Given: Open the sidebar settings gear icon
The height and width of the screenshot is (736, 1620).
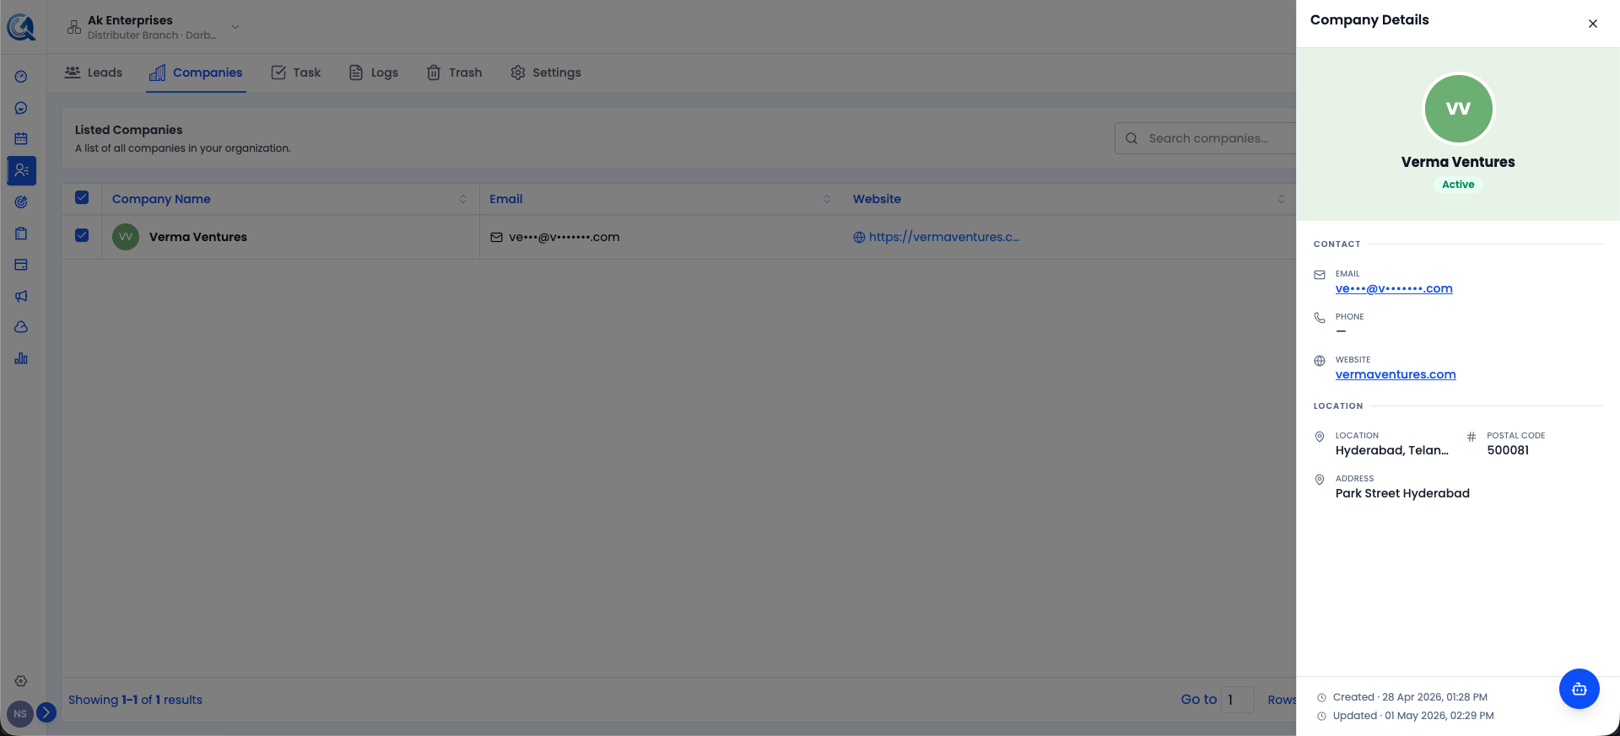Looking at the screenshot, I should pyautogui.click(x=21, y=681).
